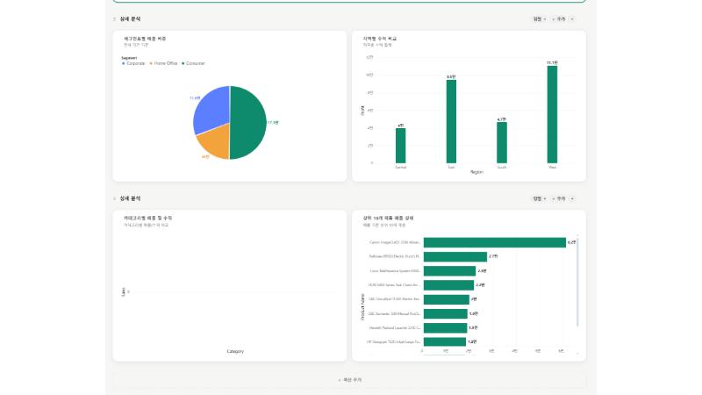Screen dimensions: 702x395
Task: Click 추가 button in first section header
Action: [x=559, y=19]
